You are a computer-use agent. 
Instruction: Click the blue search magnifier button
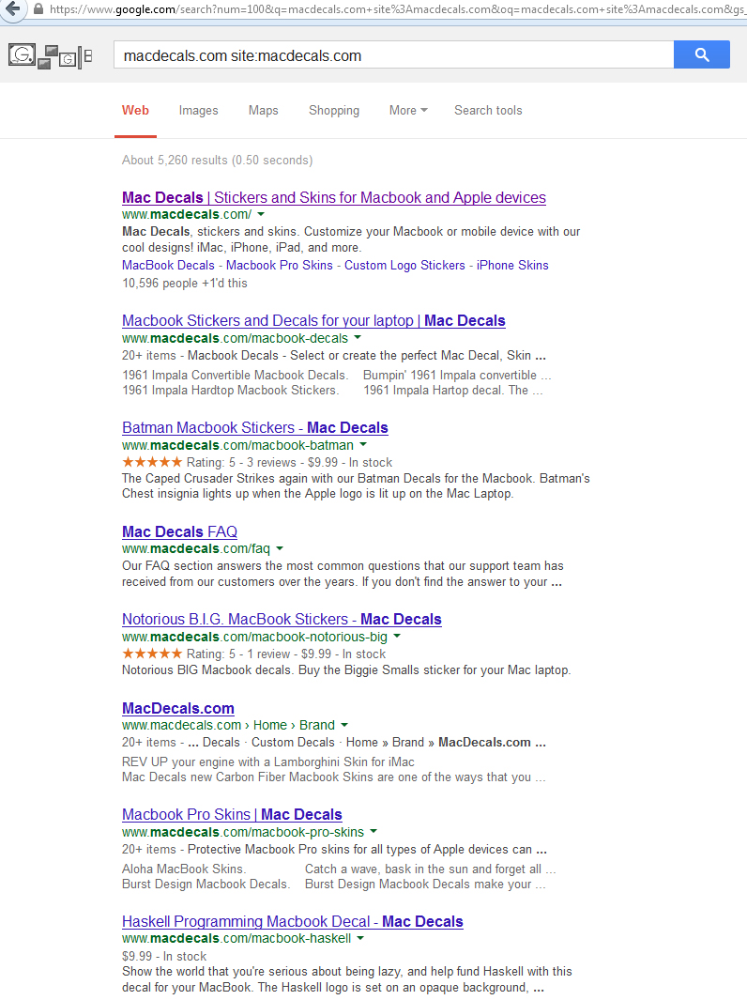point(701,55)
